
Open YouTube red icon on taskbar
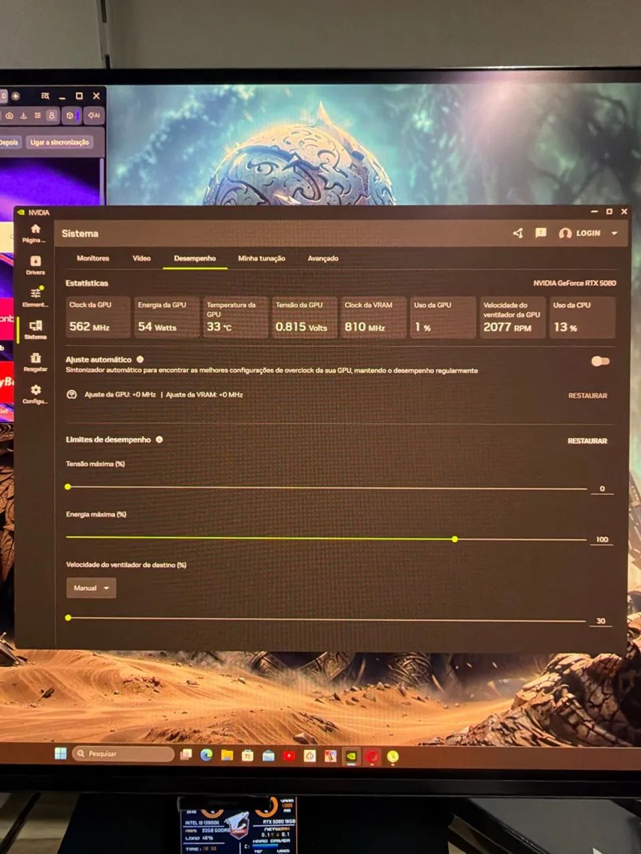[289, 756]
